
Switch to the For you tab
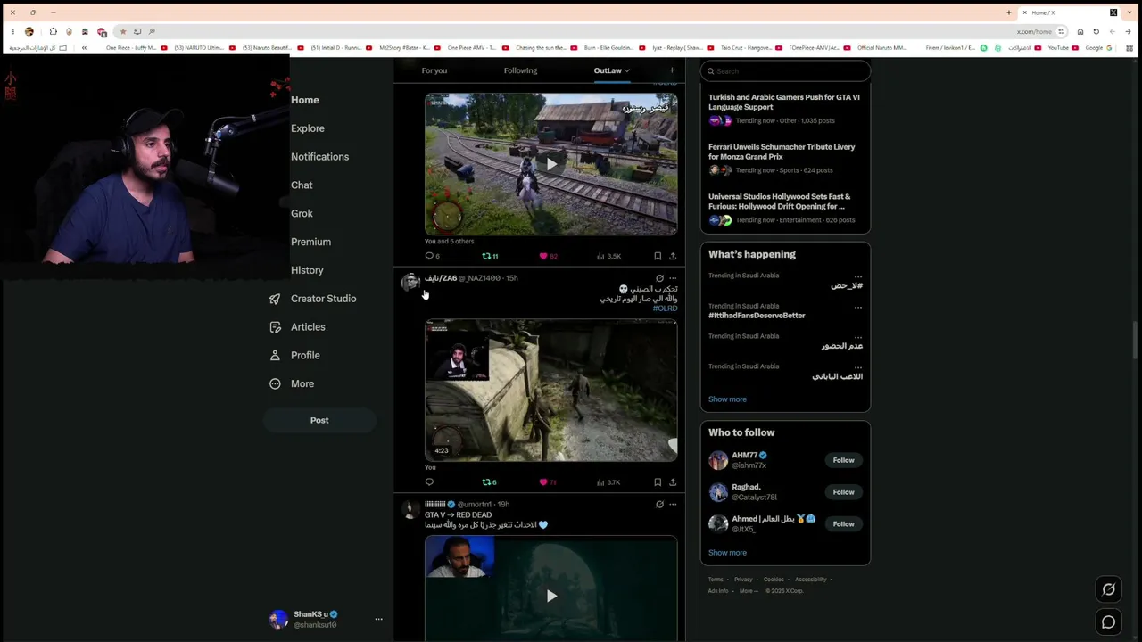[x=434, y=70]
